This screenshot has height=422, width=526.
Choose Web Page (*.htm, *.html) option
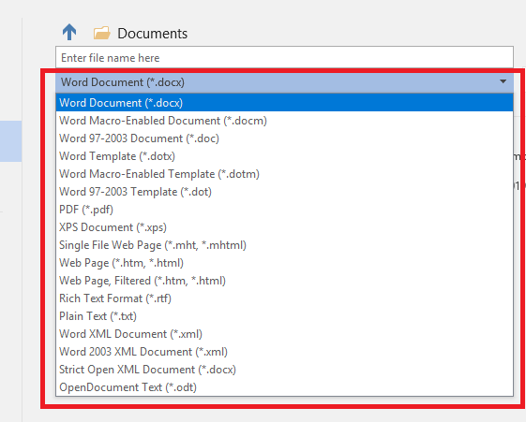(x=284, y=263)
